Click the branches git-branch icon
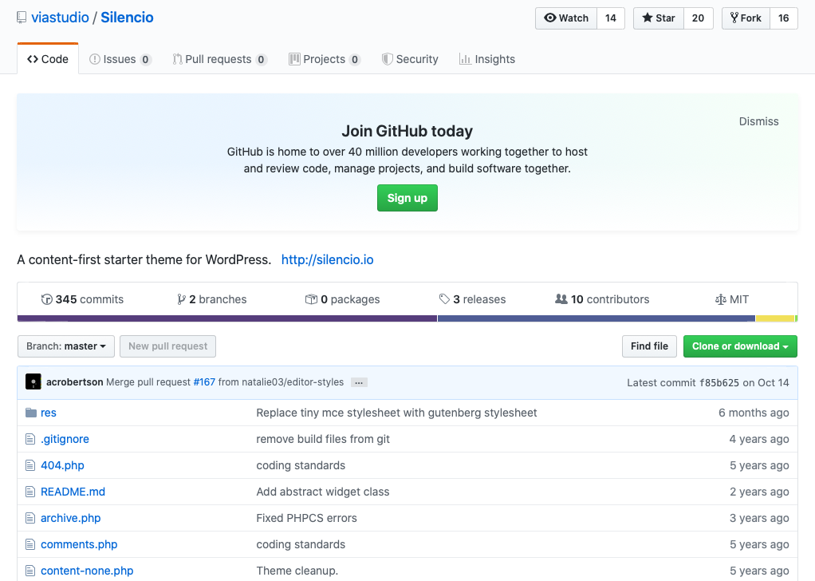This screenshot has height=581, width=815. click(181, 299)
